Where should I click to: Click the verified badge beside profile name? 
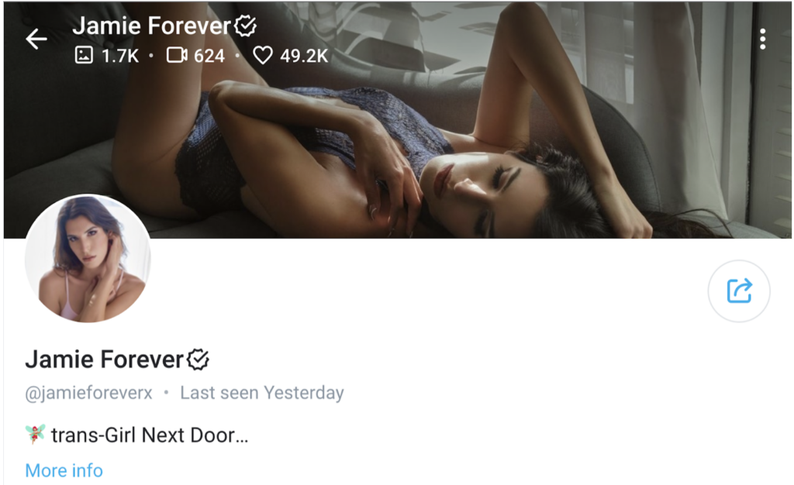[x=198, y=359]
